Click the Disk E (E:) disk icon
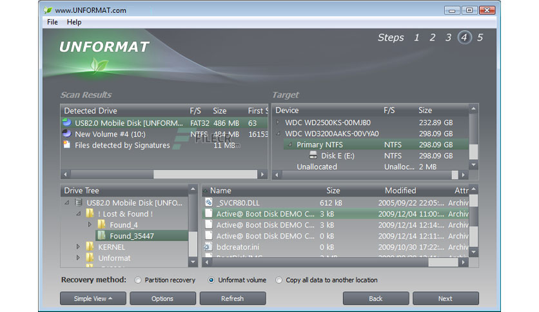The height and width of the screenshot is (312, 539). [x=313, y=155]
